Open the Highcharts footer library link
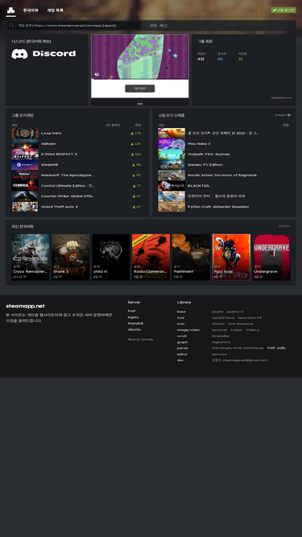 pyautogui.click(x=221, y=342)
